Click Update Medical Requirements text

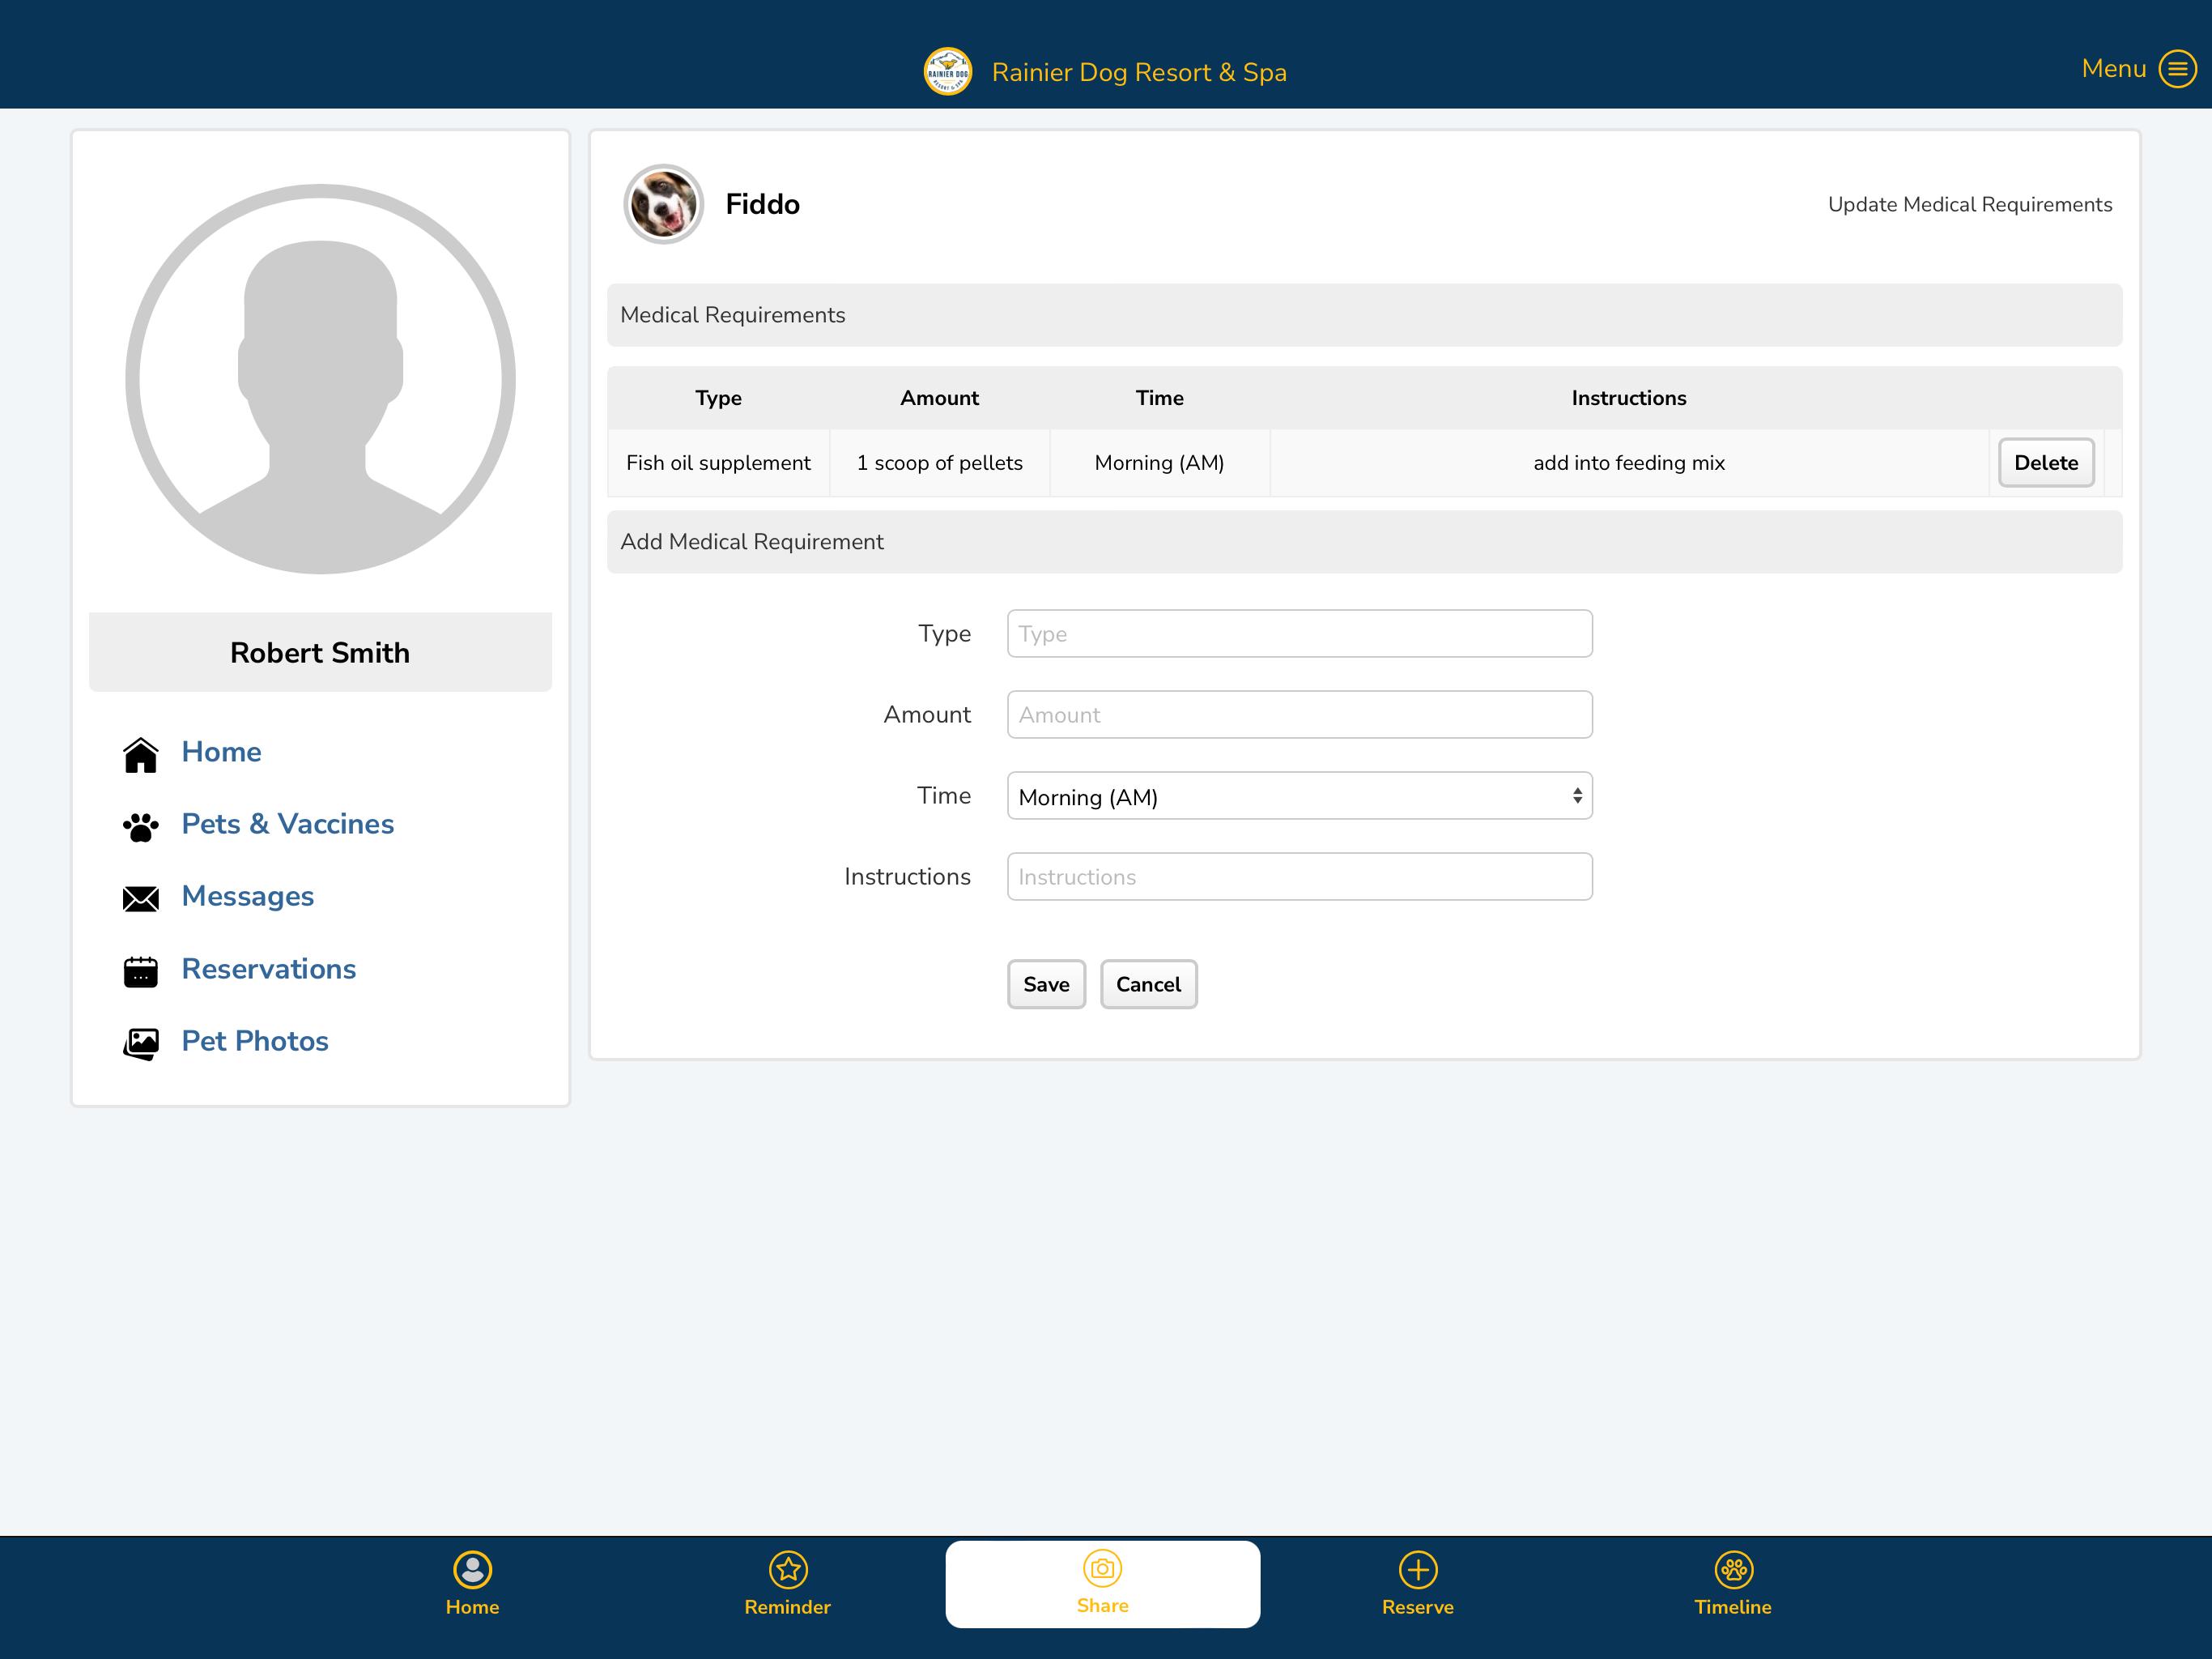coord(1970,204)
